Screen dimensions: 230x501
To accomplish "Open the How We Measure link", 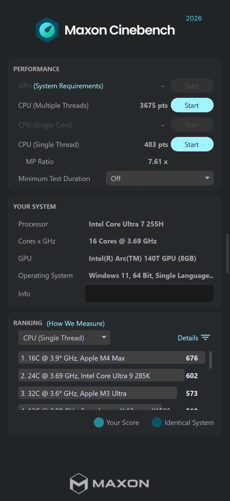I will [x=76, y=324].
